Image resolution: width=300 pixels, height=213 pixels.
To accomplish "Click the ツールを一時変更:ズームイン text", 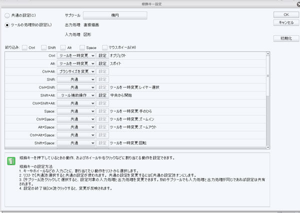I will click(x=132, y=119).
